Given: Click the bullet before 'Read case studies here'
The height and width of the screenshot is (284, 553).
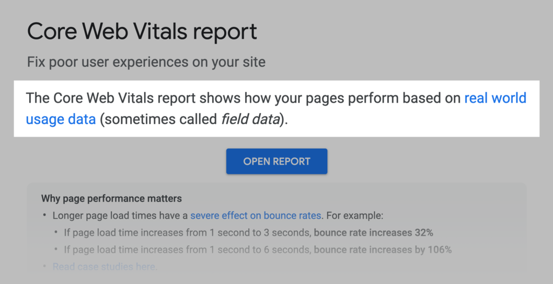Looking at the screenshot, I should (45, 267).
